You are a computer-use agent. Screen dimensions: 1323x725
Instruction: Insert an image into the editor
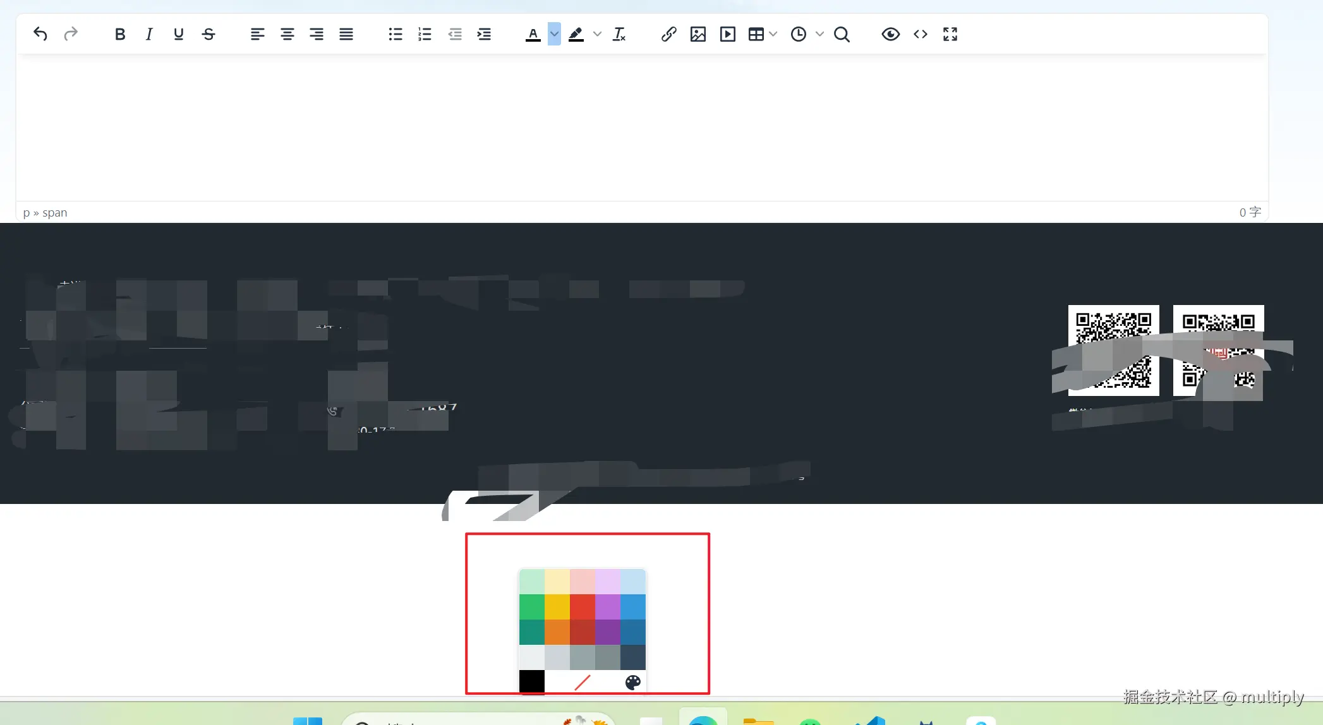click(698, 34)
